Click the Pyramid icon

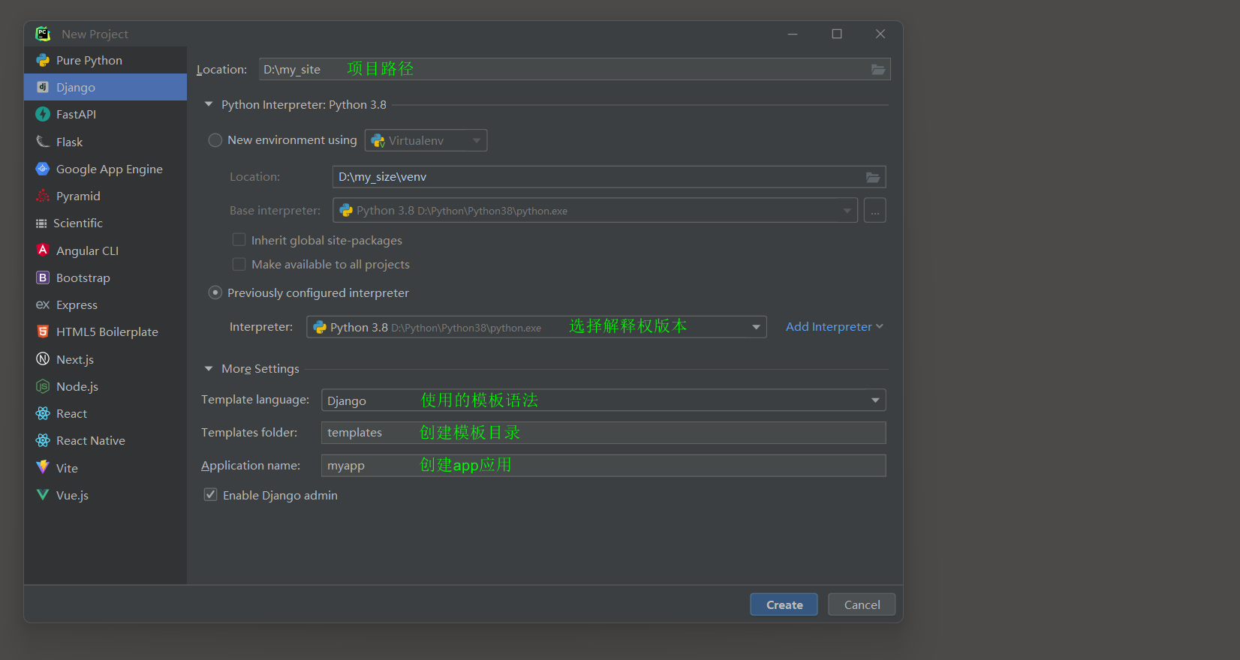point(43,196)
